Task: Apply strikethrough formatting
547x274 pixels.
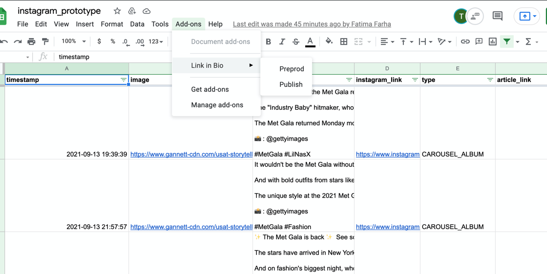Action: 295,41
